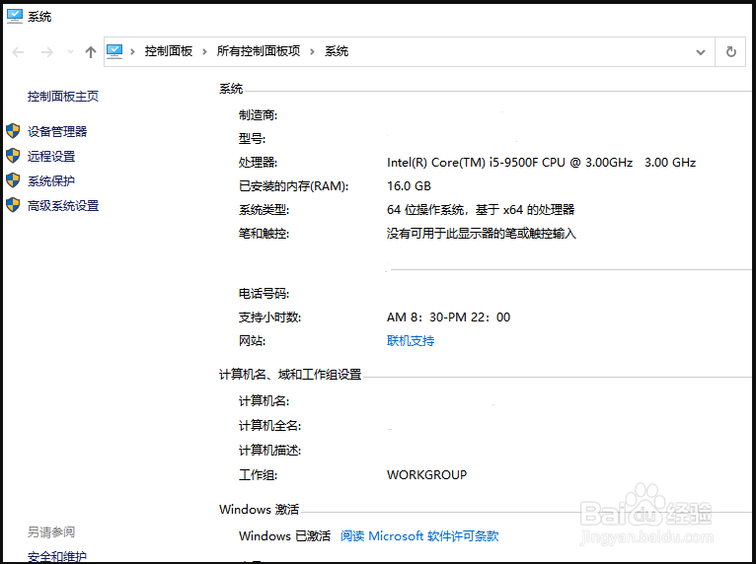
Task: Click the Windows 激活 section heading
Action: [259, 509]
